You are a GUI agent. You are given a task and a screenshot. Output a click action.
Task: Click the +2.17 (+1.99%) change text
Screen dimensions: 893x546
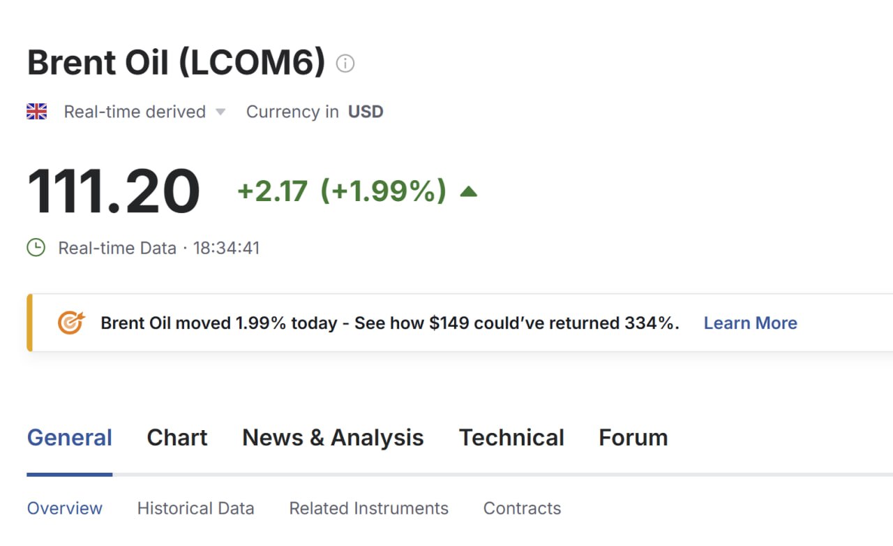[342, 191]
